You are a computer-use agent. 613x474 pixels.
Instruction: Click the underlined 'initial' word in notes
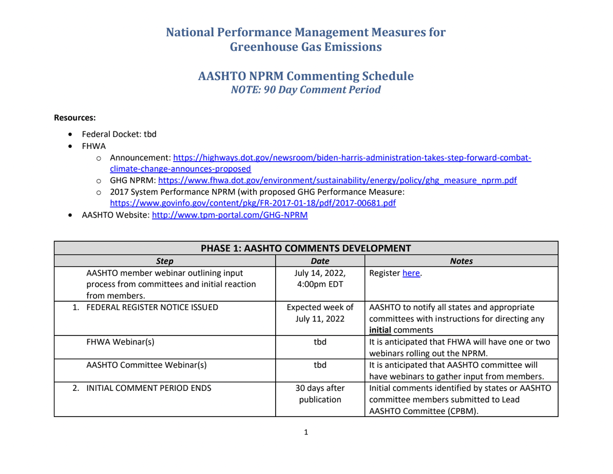click(x=380, y=330)
